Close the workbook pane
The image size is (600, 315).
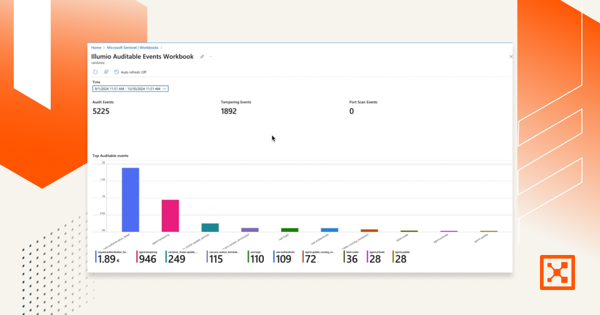(x=511, y=57)
